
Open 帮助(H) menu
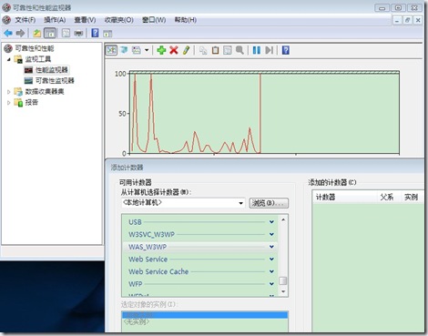pyautogui.click(x=185, y=20)
